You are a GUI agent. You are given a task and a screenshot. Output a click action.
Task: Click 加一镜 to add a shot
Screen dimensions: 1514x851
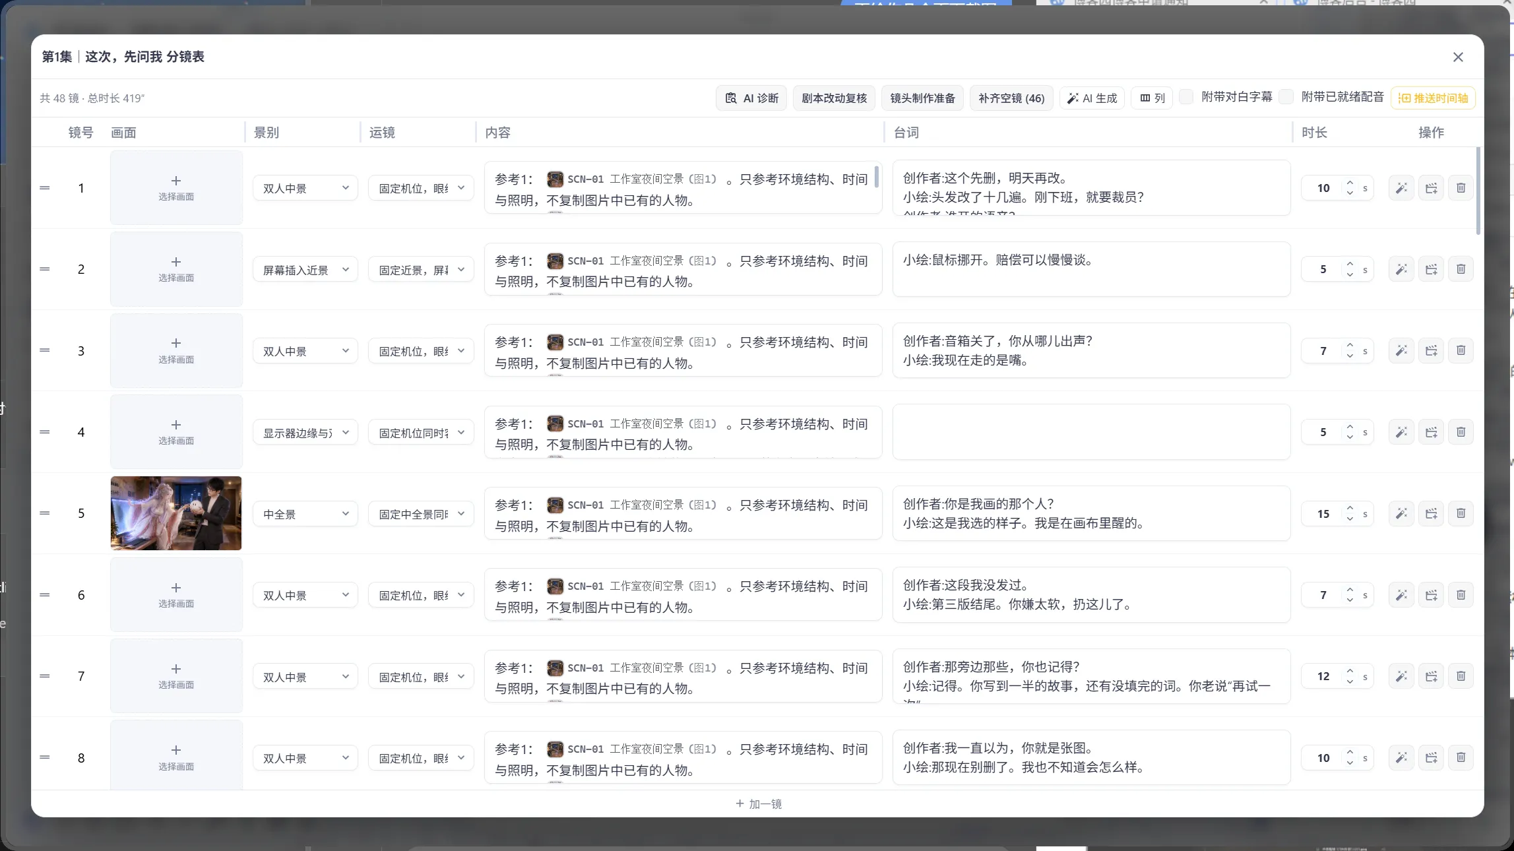pos(758,804)
